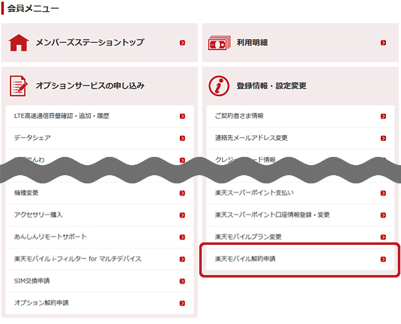
Task: Click arrow icon beside ご契約者さま情報
Action: 383,116
